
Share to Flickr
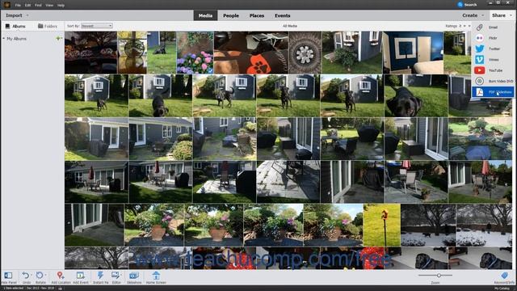point(493,38)
